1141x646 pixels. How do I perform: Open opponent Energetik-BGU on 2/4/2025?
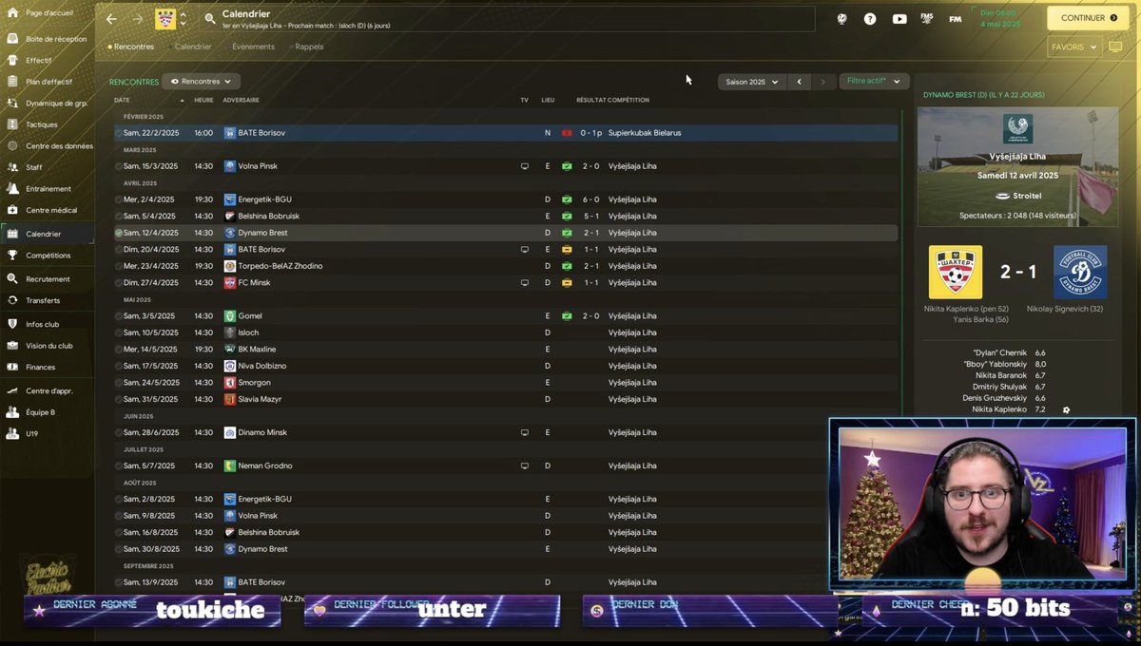(x=265, y=199)
